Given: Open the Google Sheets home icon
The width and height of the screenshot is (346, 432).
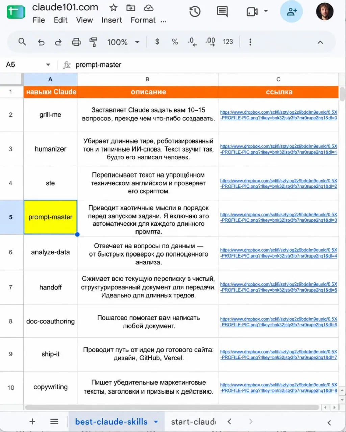Looking at the screenshot, I should click(x=16, y=12).
